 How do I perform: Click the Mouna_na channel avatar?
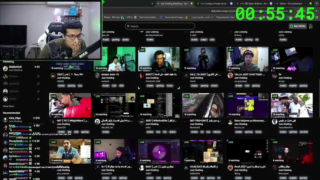(230, 122)
